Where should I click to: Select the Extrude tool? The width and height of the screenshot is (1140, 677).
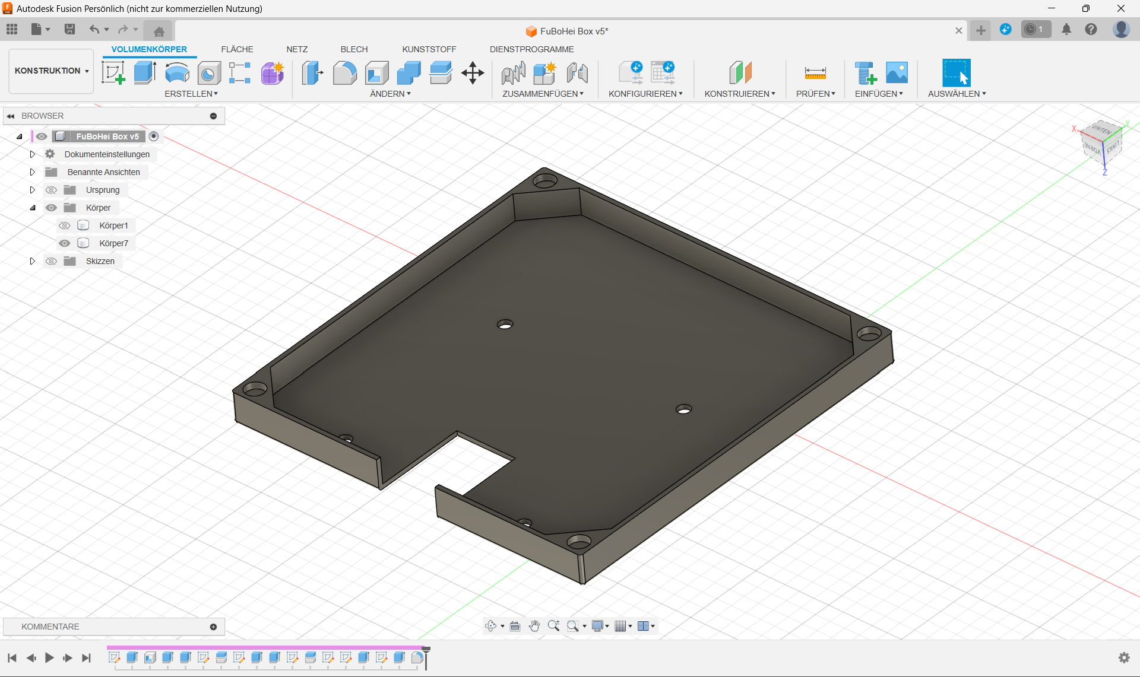click(x=145, y=73)
